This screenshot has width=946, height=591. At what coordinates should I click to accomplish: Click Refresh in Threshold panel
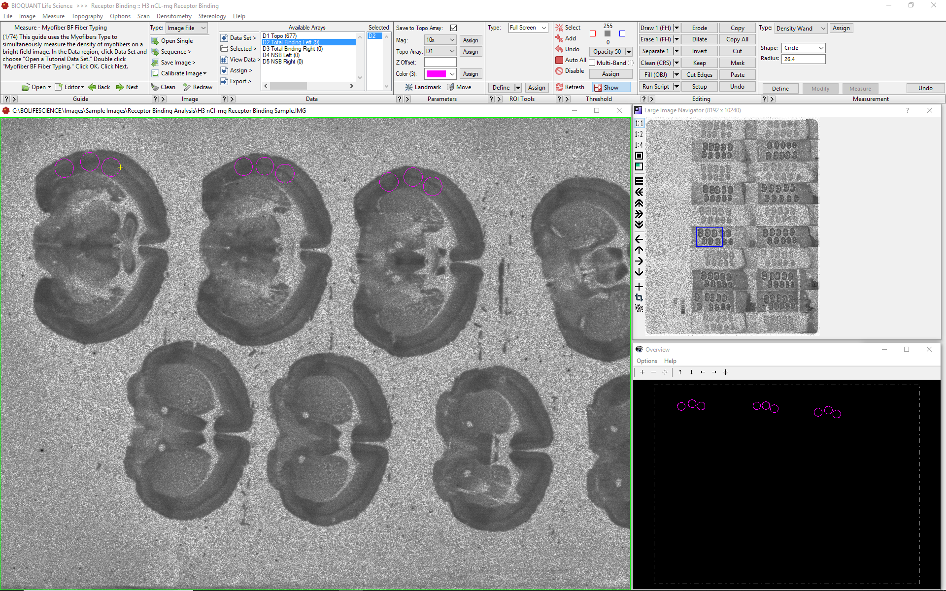(x=570, y=87)
